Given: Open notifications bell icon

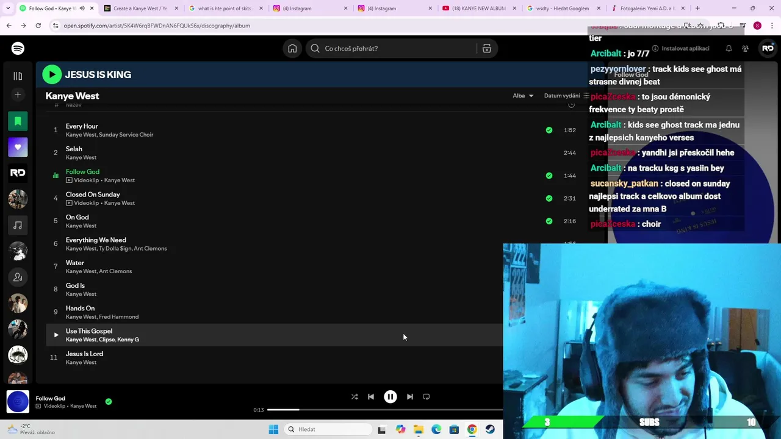Looking at the screenshot, I should point(729,48).
